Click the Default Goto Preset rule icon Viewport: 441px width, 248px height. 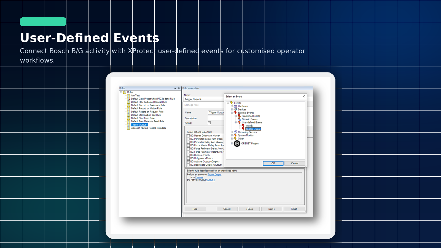[128, 99]
